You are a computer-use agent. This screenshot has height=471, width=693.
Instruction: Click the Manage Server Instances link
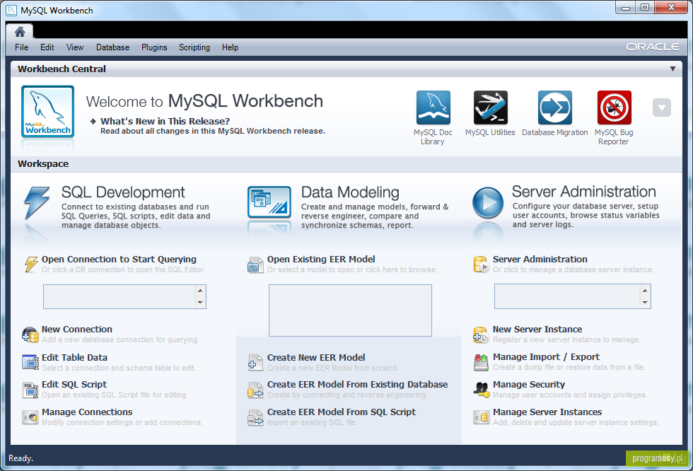click(x=547, y=412)
